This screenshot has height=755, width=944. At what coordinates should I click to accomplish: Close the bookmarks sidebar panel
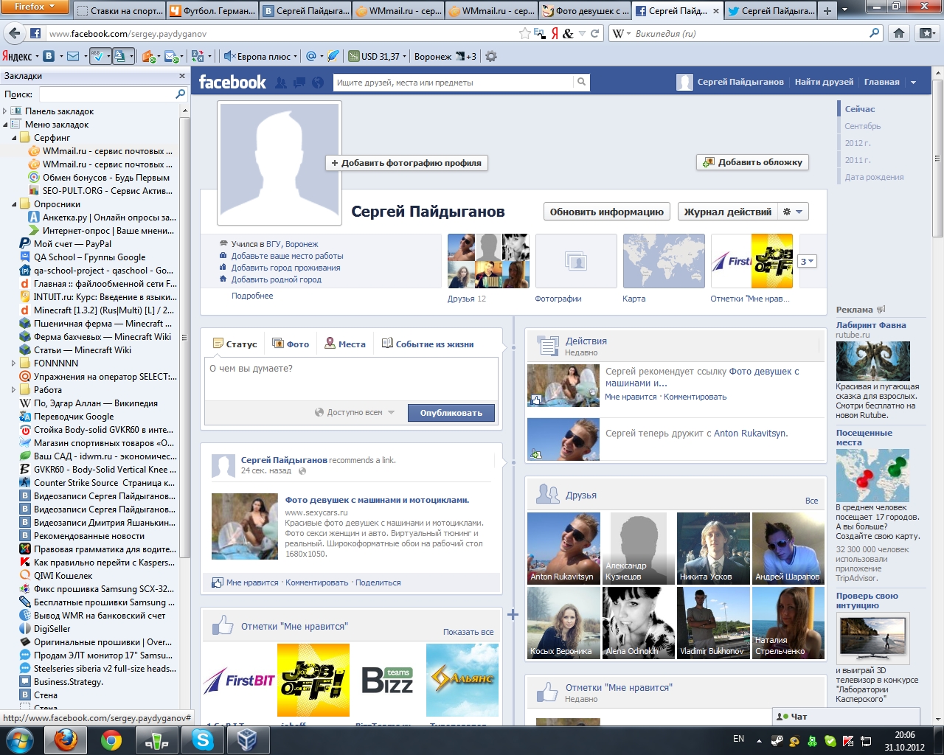[x=182, y=76]
